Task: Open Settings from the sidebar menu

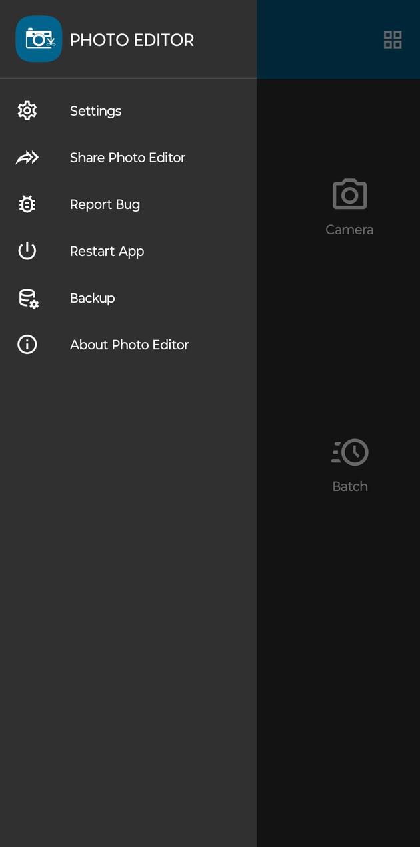Action: pyautogui.click(x=95, y=110)
